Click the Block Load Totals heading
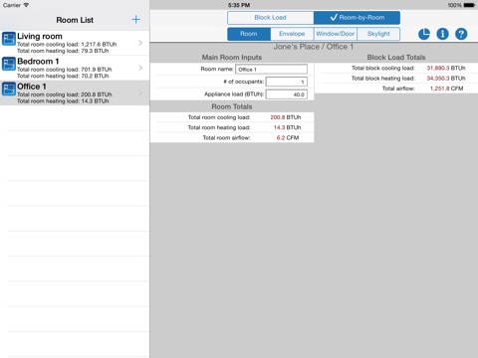Image resolution: width=478 pixels, height=358 pixels. [x=396, y=58]
